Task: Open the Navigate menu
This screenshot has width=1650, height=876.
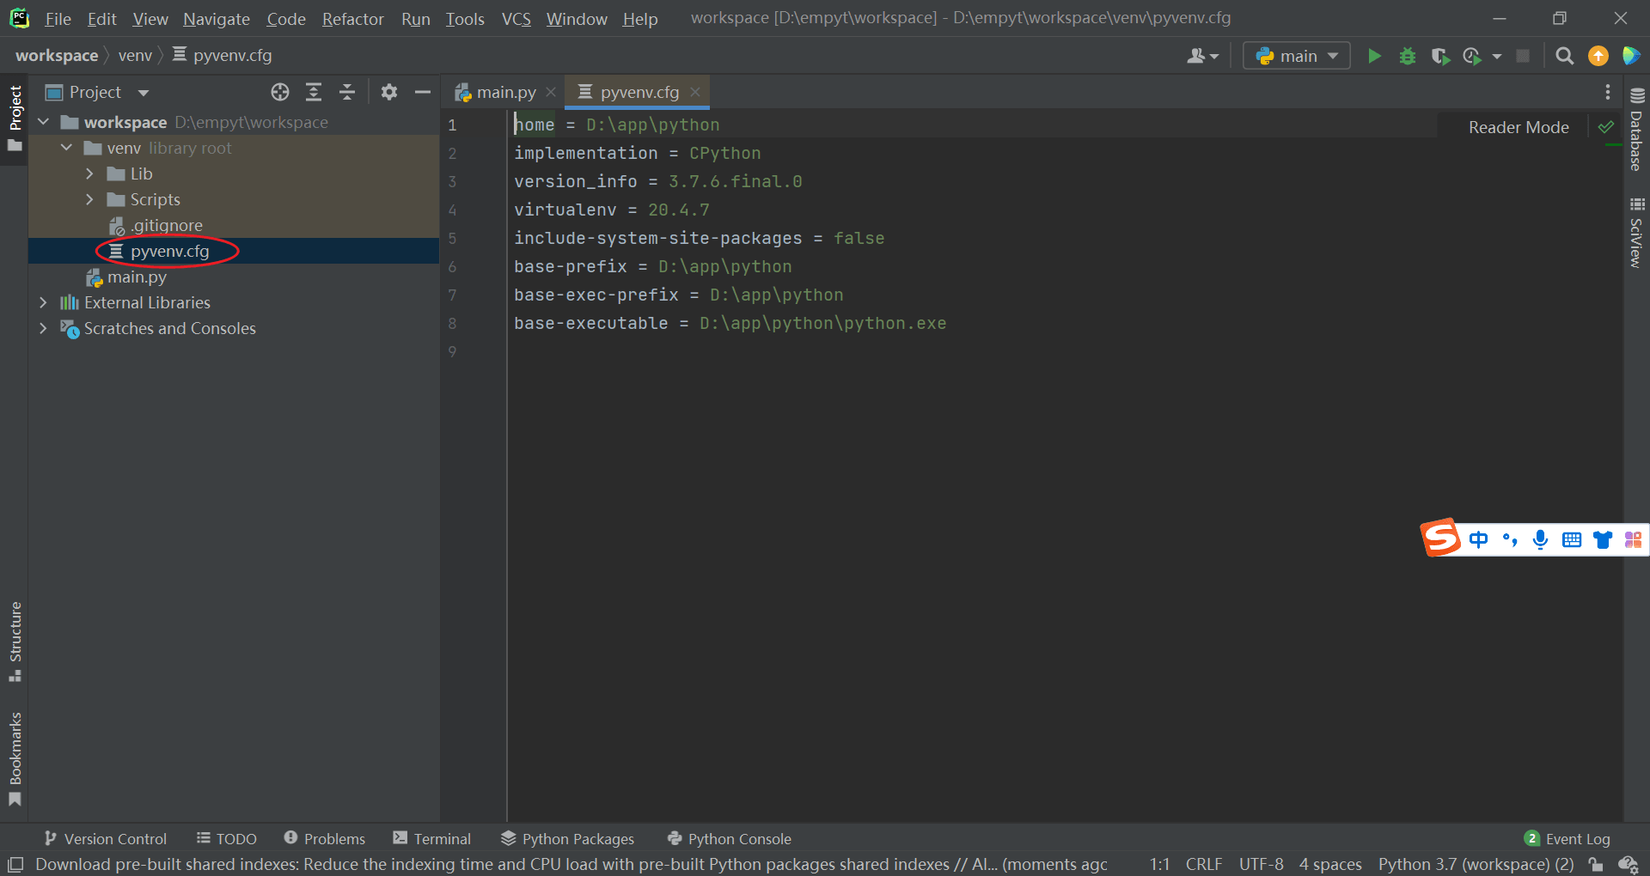Action: tap(217, 19)
